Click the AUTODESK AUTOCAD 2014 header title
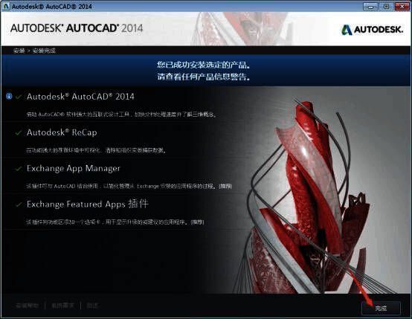This screenshot has height=319, width=412. [x=77, y=28]
